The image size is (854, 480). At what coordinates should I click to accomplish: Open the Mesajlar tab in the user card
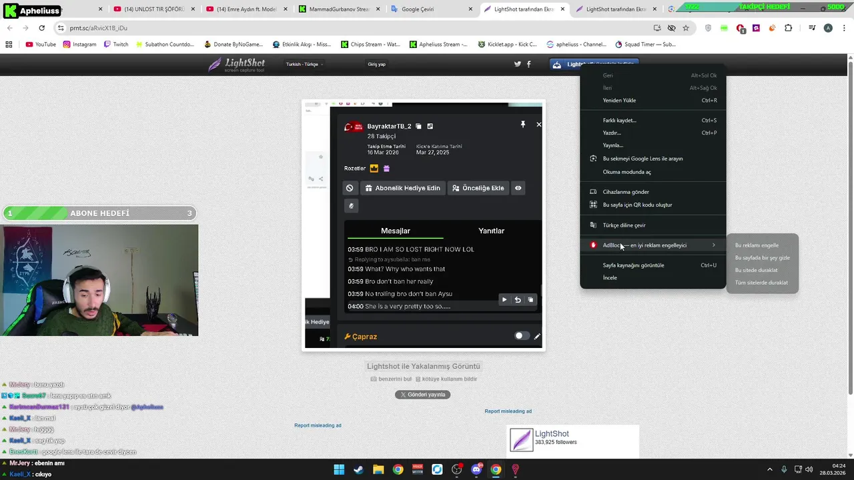click(396, 231)
